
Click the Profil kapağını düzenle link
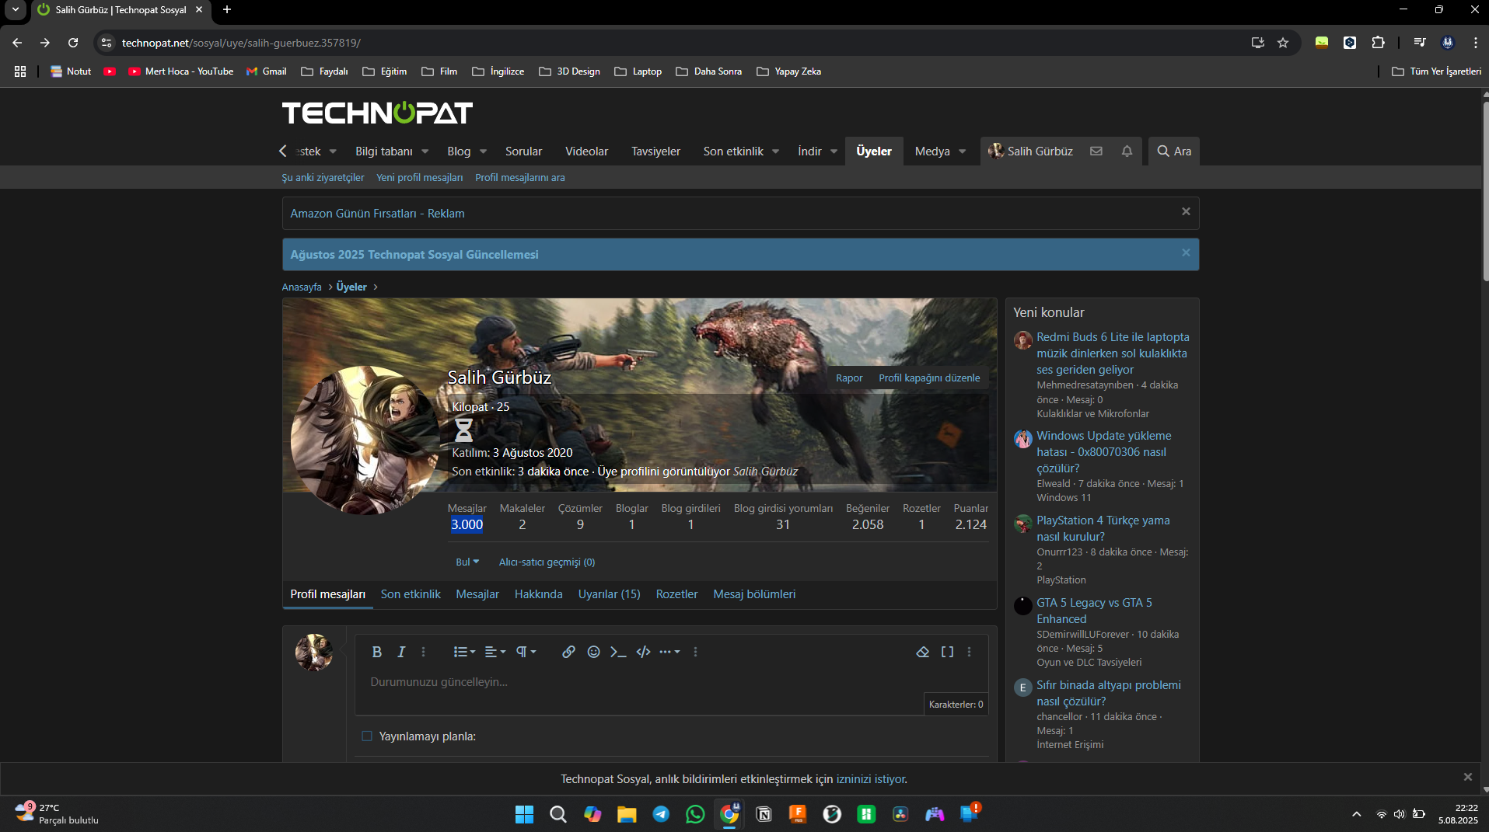click(929, 378)
